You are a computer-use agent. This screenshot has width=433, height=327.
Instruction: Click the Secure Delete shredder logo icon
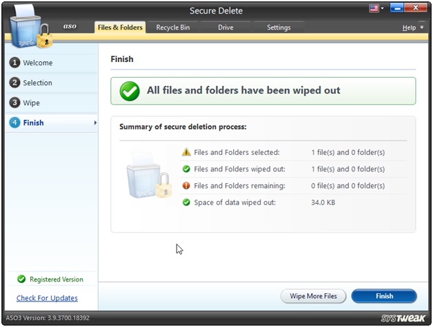click(x=30, y=27)
